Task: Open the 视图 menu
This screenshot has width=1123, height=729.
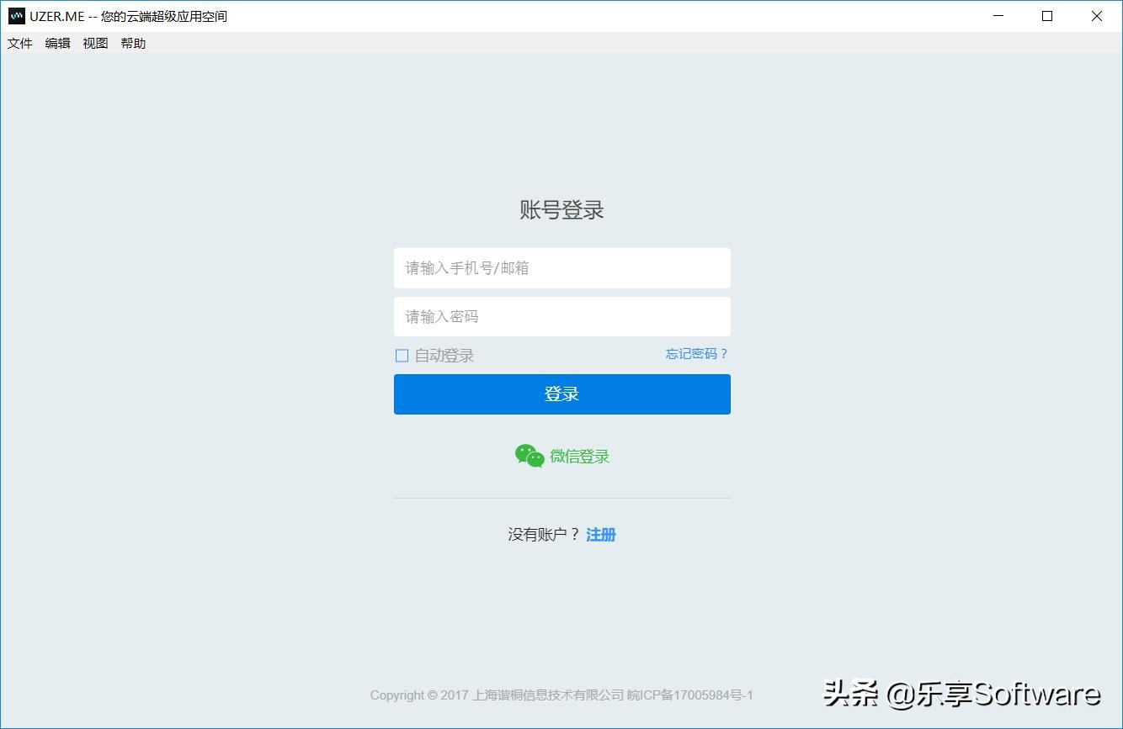Action: tap(94, 43)
